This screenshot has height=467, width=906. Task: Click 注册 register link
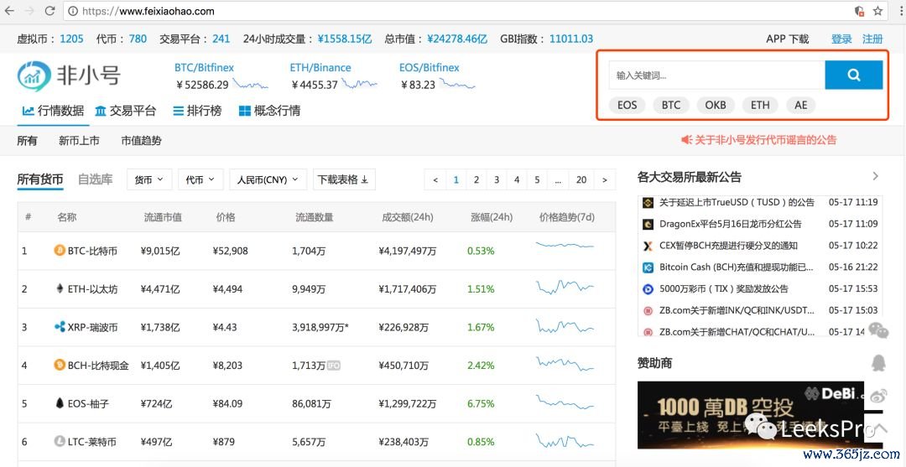tap(872, 39)
